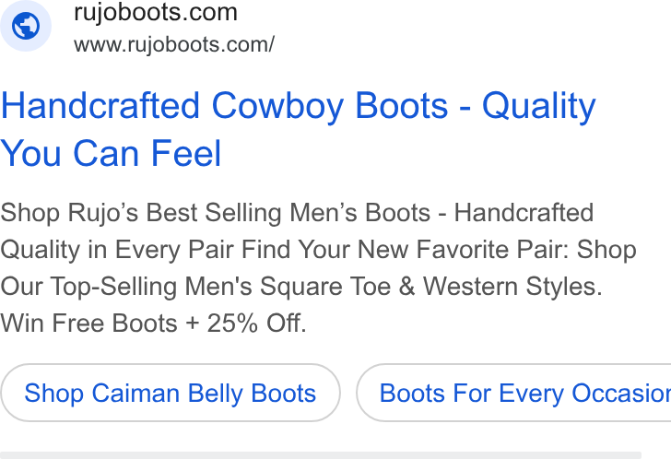Screen dimensions: 671x459
Task: Select the Shop Caiman Belly Boots chip
Action: click(x=171, y=393)
